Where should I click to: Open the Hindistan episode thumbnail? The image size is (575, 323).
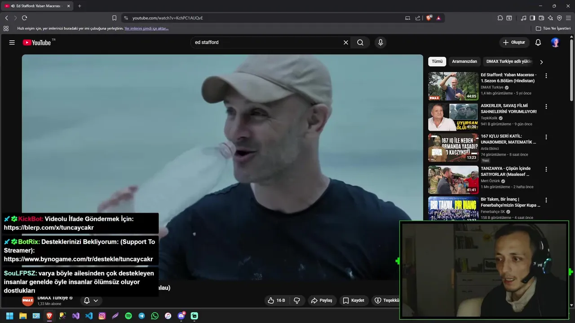453,86
